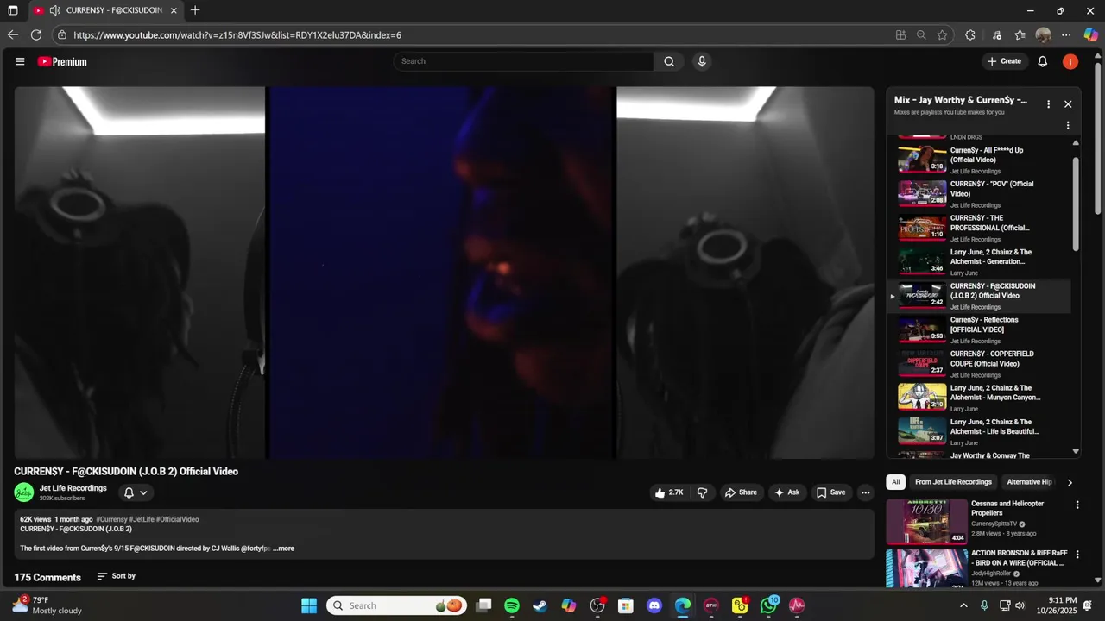Screen dimensions: 1105x621
Task: Save the video to a playlist
Action: [830, 492]
